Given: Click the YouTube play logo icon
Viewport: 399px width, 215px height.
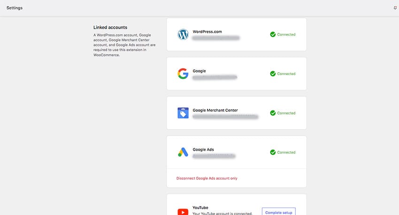Looking at the screenshot, I should 183,212.
